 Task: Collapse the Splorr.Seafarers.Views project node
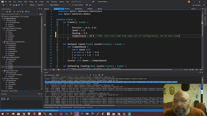2,79
